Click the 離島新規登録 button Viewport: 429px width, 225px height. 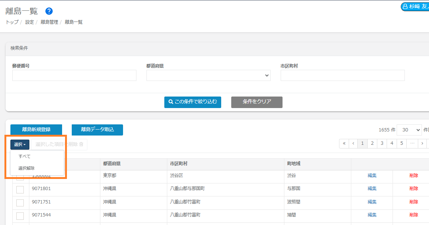point(36,130)
